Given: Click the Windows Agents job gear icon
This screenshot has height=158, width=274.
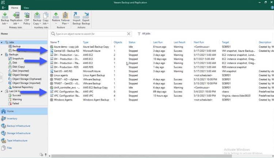Looking at the screenshot, I should [x=52, y=100].
